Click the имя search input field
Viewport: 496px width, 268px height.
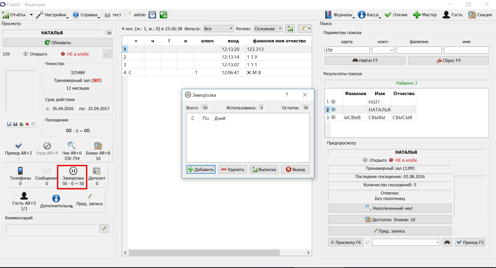pos(466,50)
